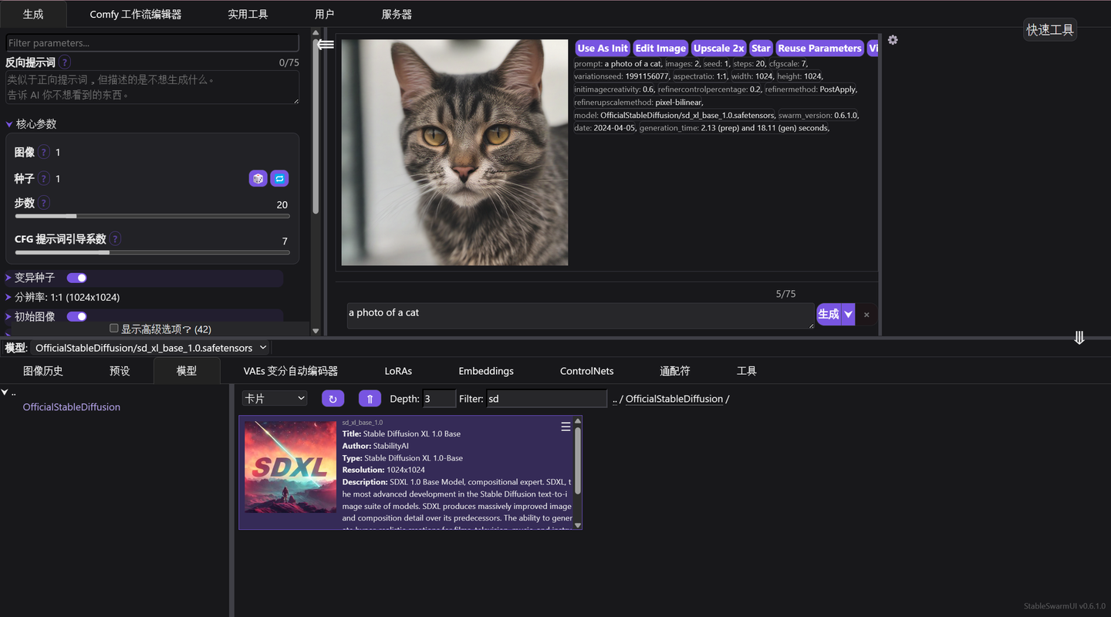Collapse the '..' root folder triangle
The height and width of the screenshot is (617, 1111).
point(5,393)
